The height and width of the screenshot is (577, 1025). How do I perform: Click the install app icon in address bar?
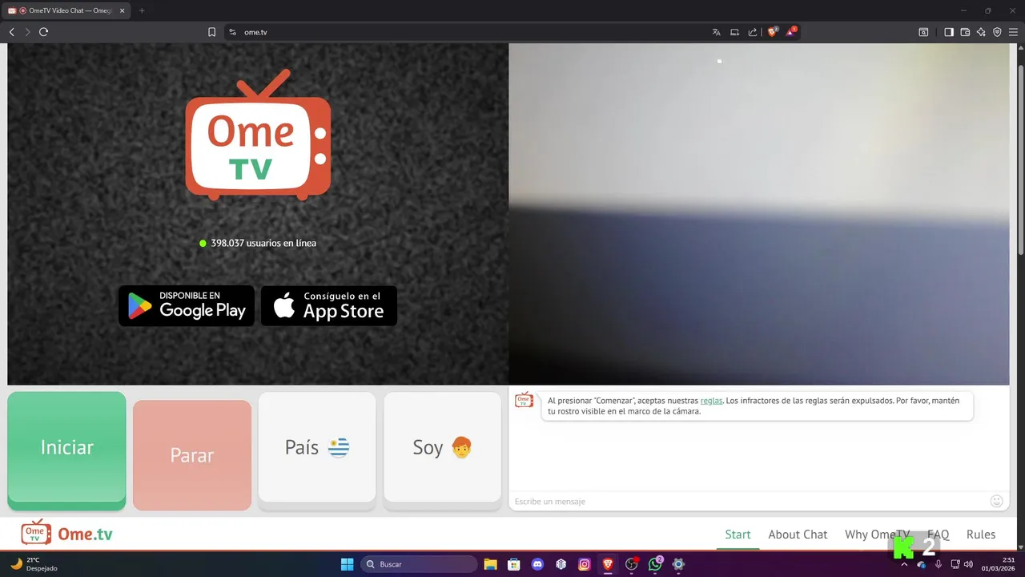[x=734, y=32]
